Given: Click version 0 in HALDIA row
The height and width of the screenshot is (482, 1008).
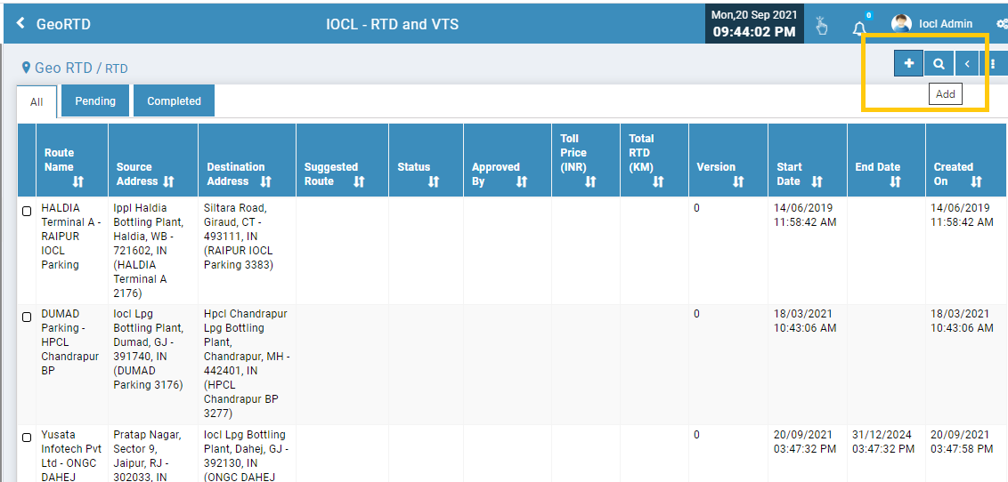Looking at the screenshot, I should pos(696,208).
